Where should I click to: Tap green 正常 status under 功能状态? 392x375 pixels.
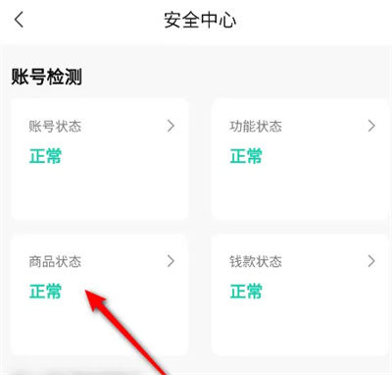[246, 156]
